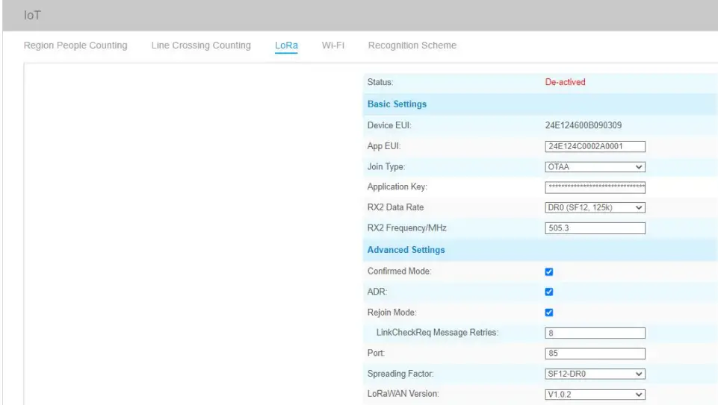Toggle the Rejoin Mode checkbox
This screenshot has height=405, width=718.
(x=549, y=313)
